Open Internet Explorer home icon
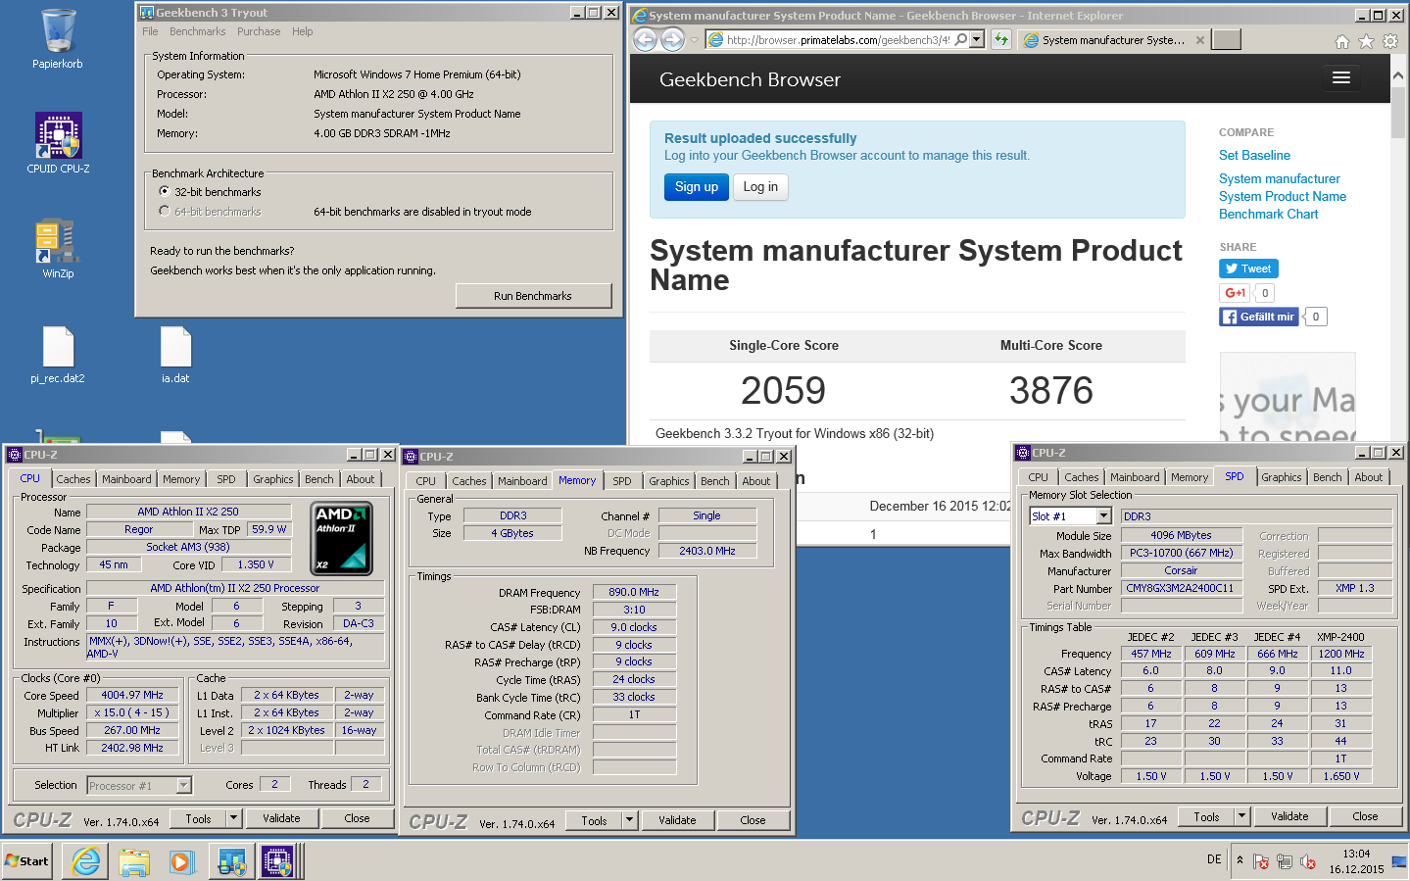 (1341, 41)
